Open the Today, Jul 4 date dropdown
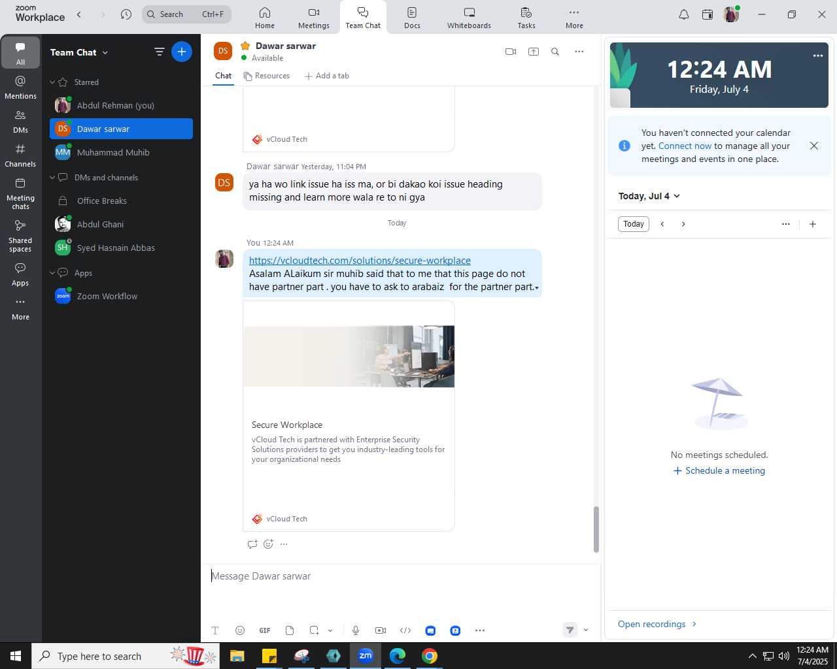This screenshot has height=669, width=837. [649, 196]
